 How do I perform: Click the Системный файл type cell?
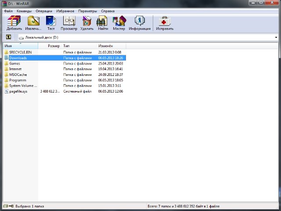[77, 91]
